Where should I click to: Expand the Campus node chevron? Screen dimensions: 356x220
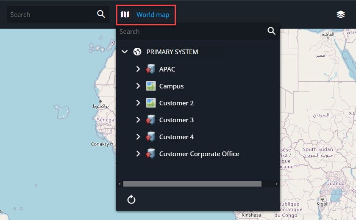(x=138, y=86)
